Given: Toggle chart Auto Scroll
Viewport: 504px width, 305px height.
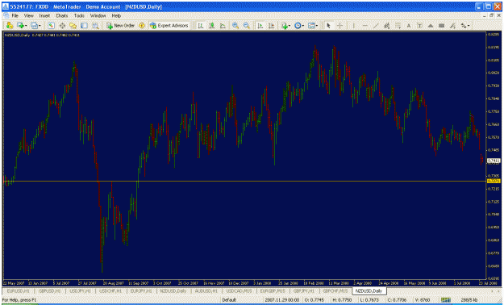Looking at the screenshot, I should (260, 26).
